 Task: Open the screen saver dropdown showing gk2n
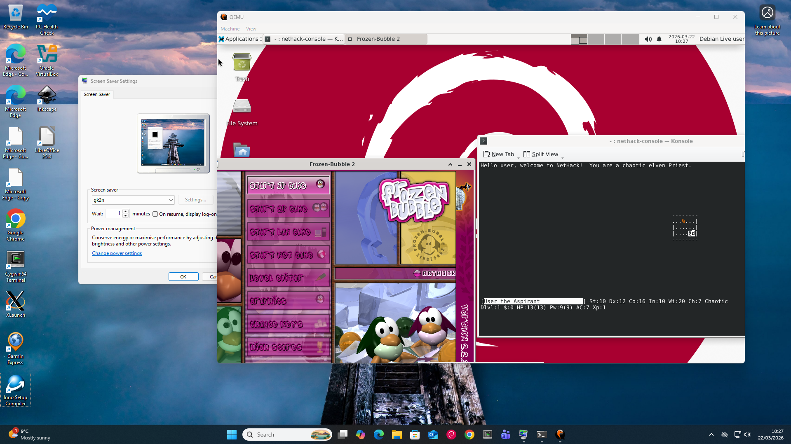[x=133, y=200]
